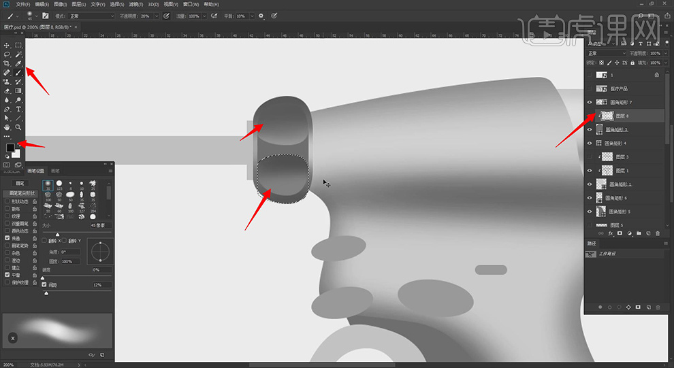Open smoothing options gear icon

[261, 16]
